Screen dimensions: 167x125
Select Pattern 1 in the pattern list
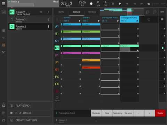point(30,19)
